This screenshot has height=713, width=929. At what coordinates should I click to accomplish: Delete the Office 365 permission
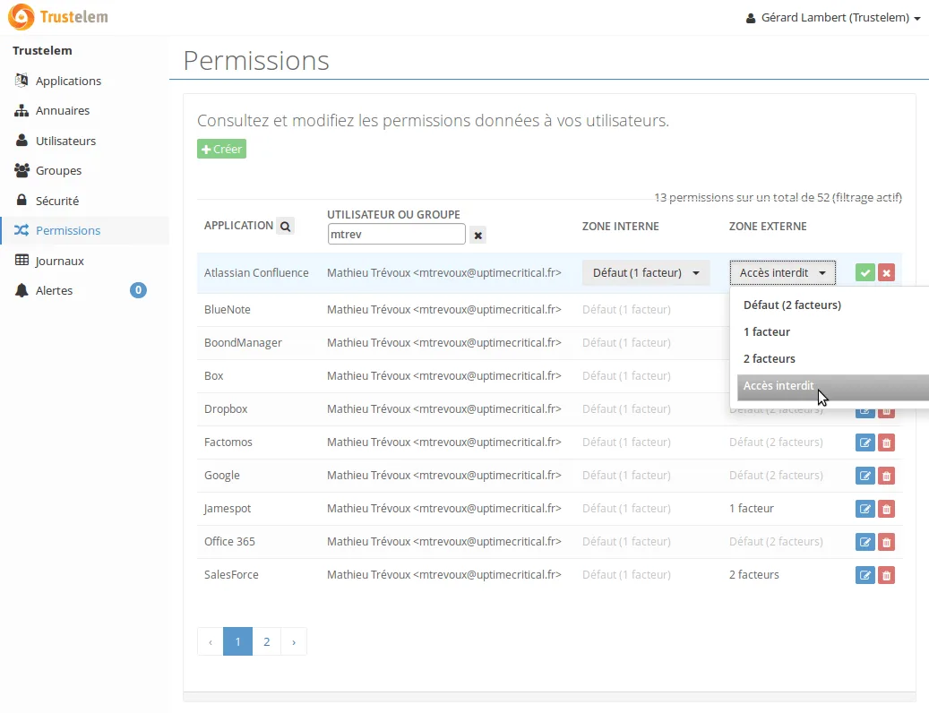pos(886,542)
